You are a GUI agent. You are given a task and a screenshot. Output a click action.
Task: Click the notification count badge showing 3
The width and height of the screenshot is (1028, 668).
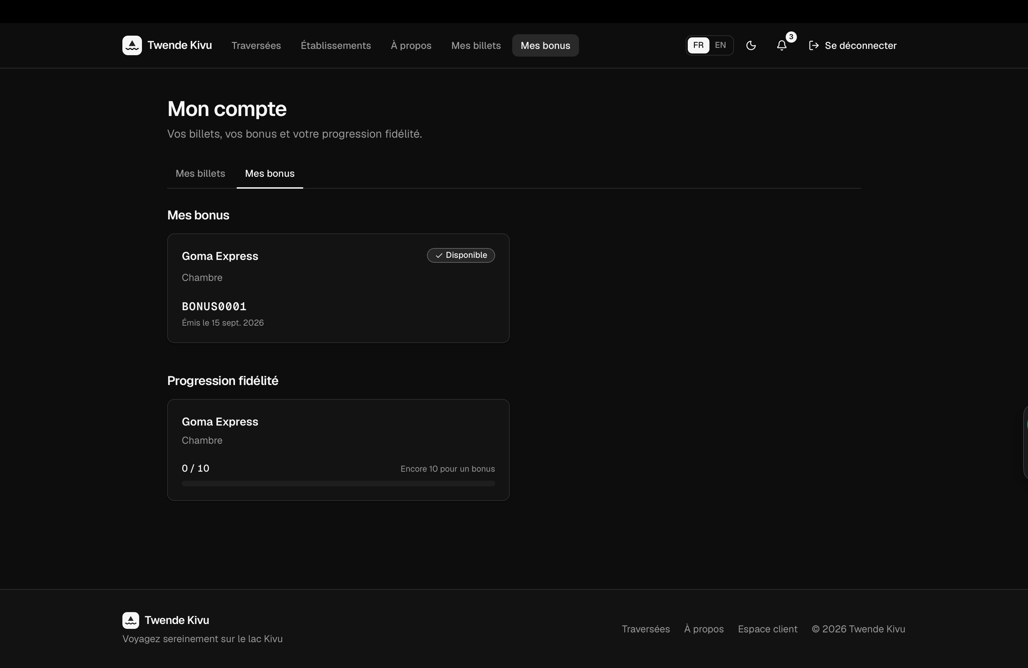(x=791, y=37)
